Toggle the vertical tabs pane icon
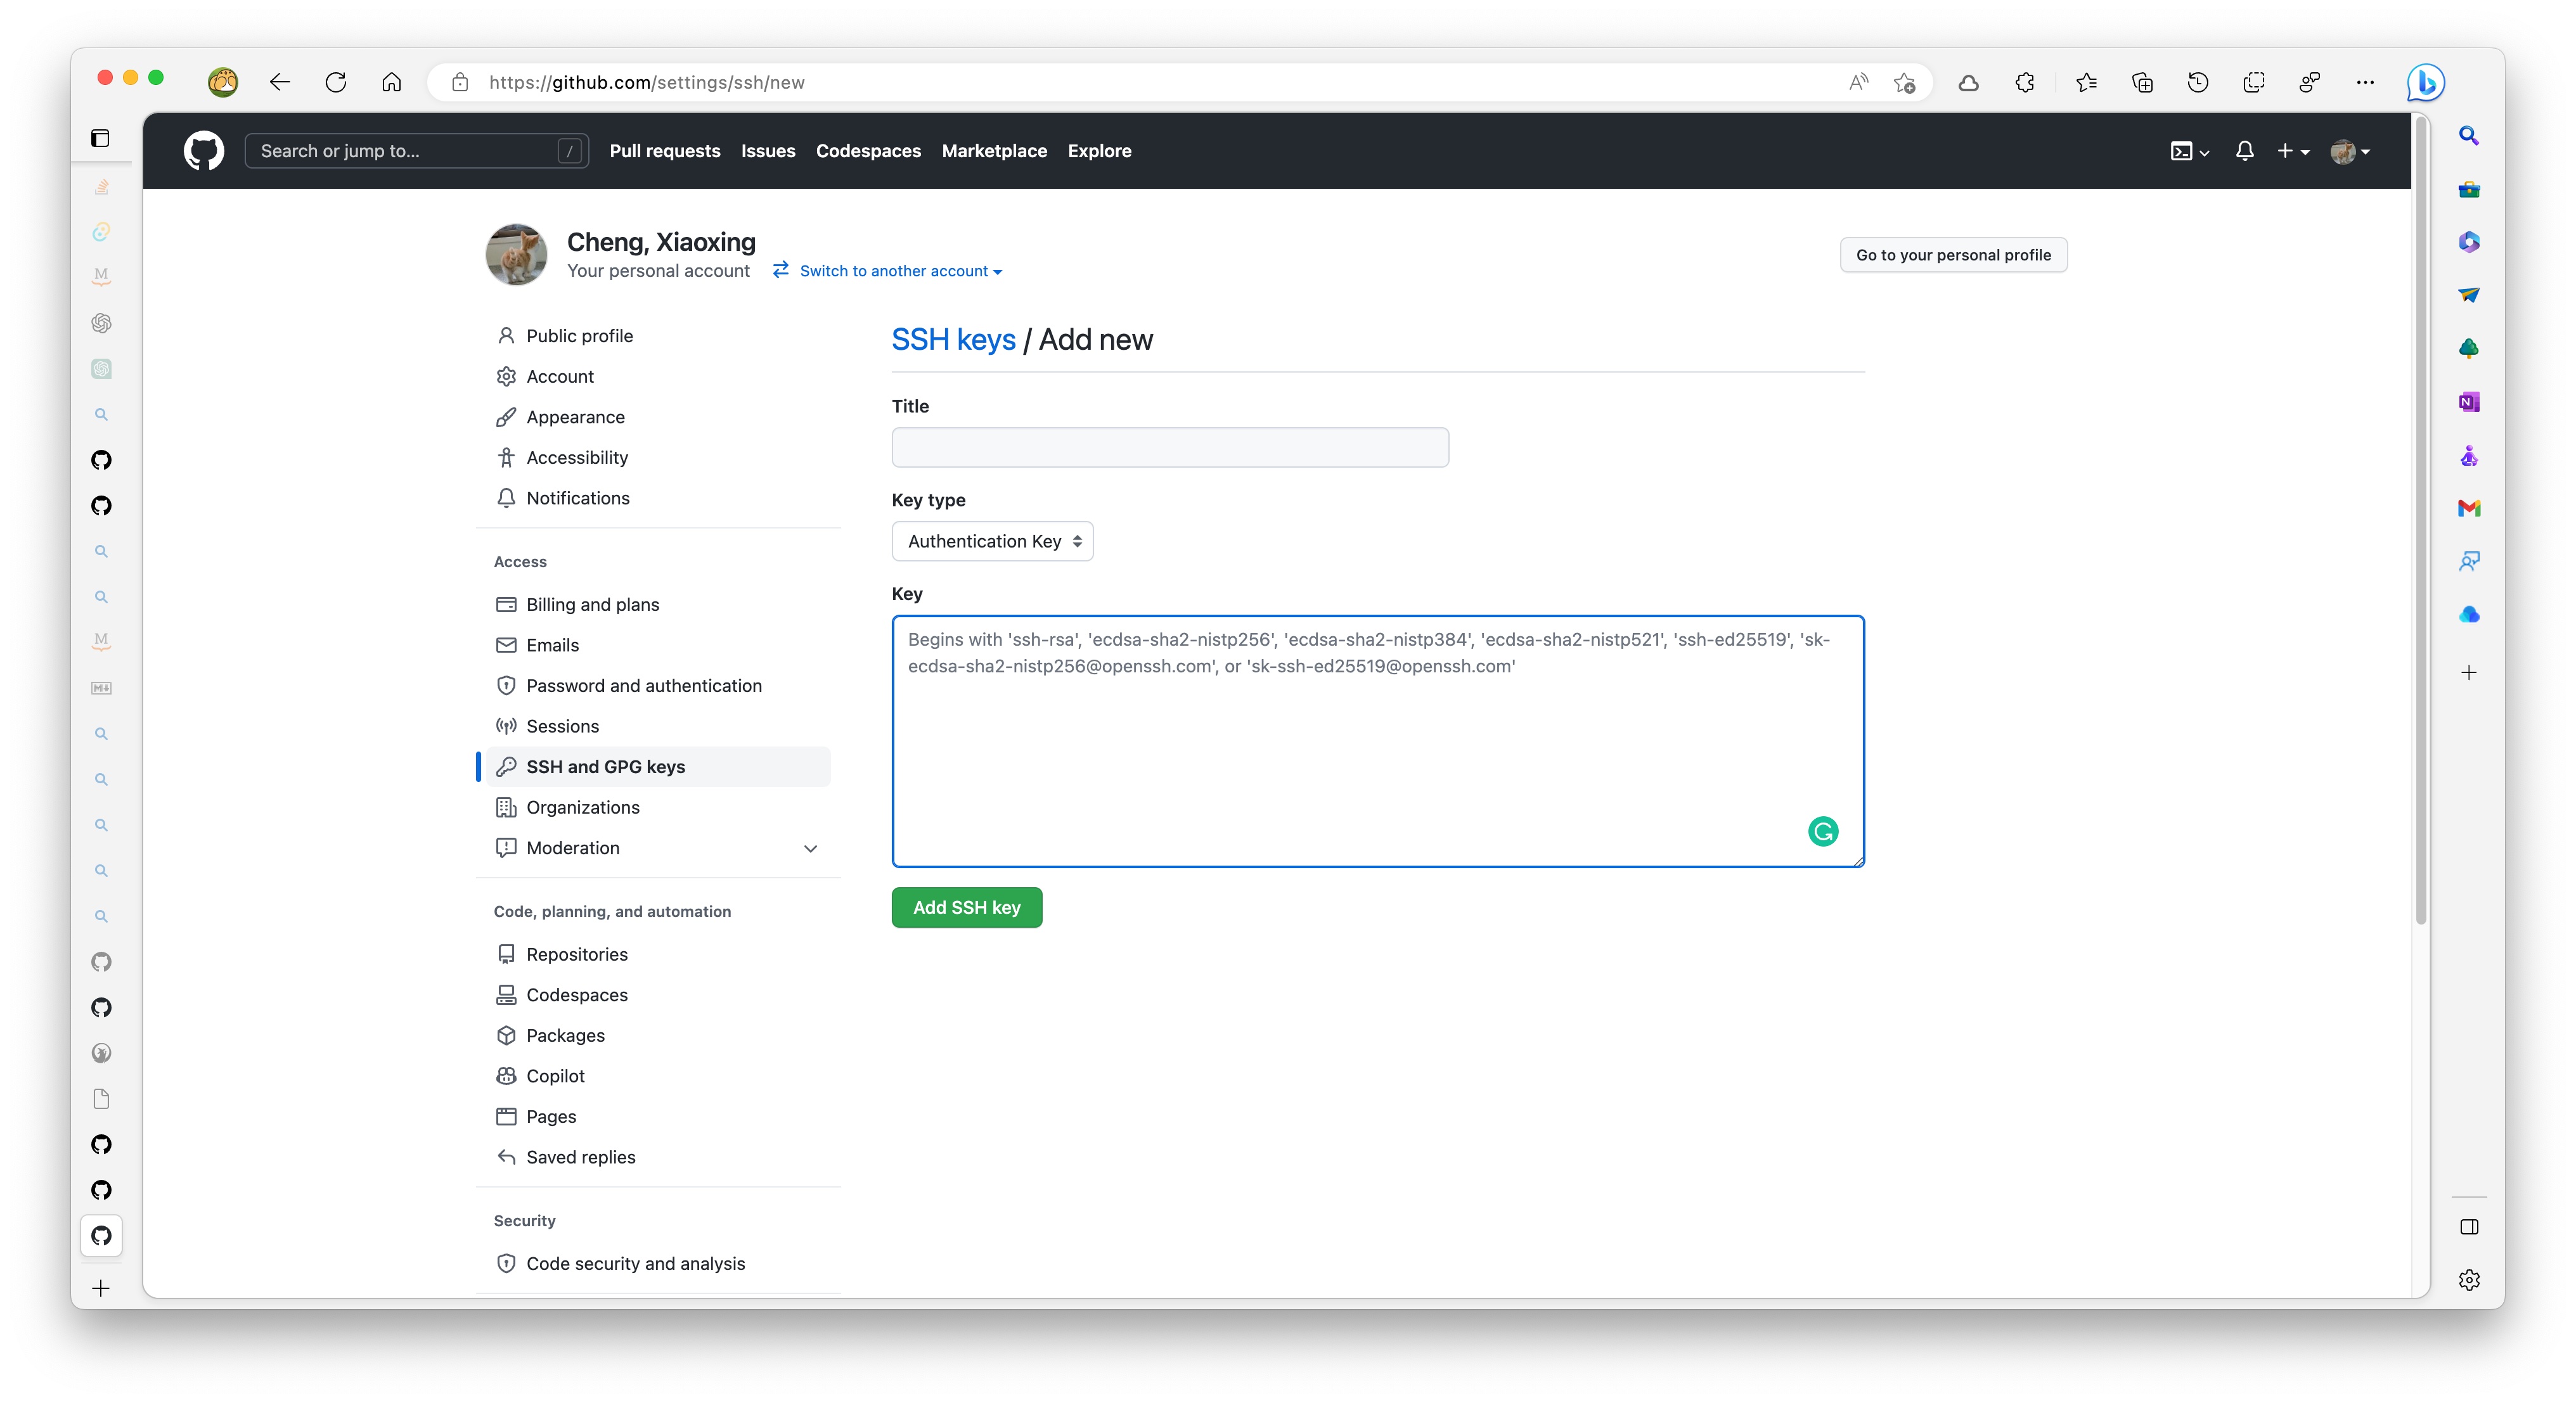 tap(101, 138)
